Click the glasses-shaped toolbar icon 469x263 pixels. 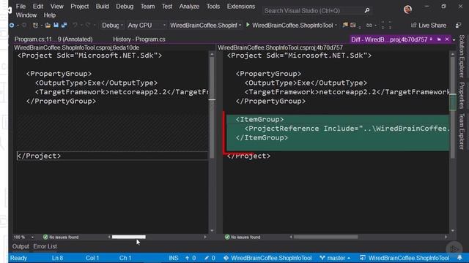click(x=369, y=26)
